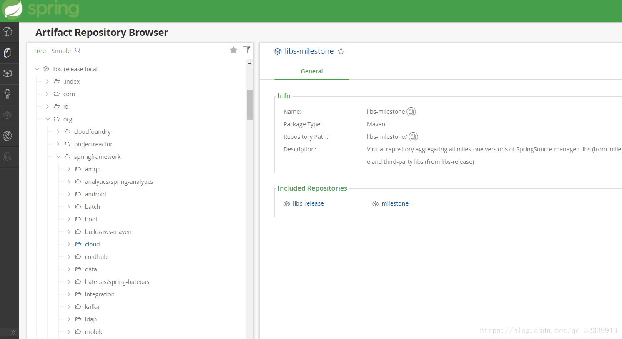The height and width of the screenshot is (339, 622).
Task: Expand the batch folder arrow
Action: click(x=69, y=207)
